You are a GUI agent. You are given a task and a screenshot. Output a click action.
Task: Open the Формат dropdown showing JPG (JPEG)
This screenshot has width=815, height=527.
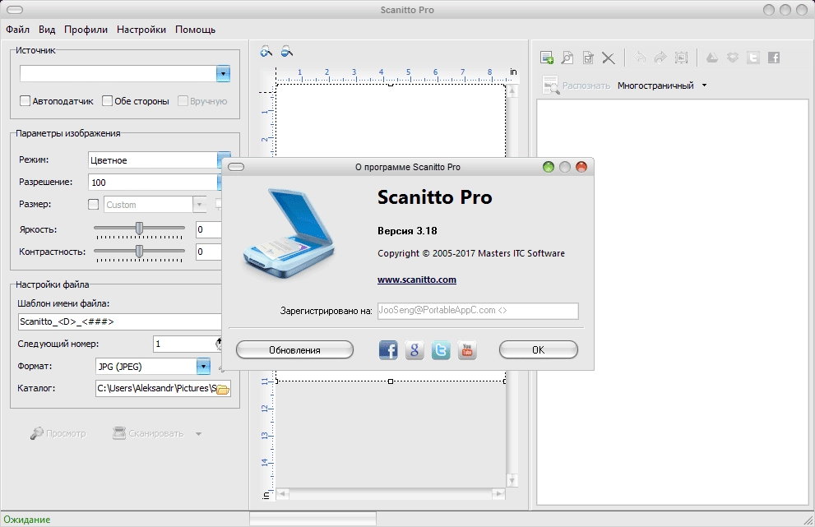point(203,367)
